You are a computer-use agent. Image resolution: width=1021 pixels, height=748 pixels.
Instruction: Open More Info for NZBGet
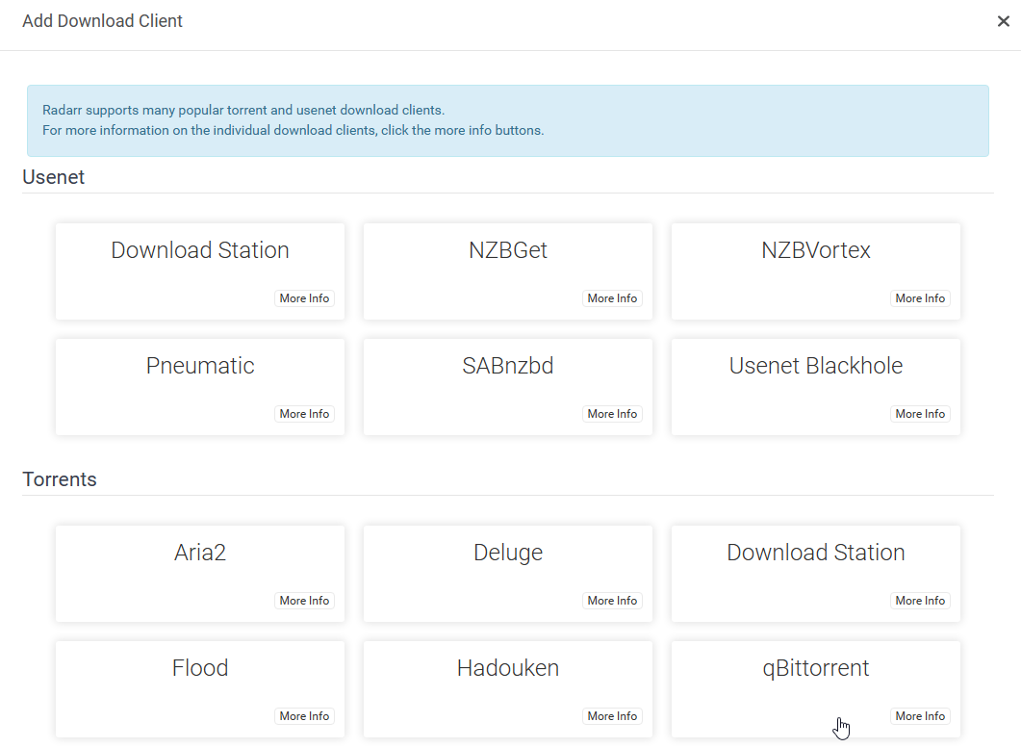click(x=612, y=298)
